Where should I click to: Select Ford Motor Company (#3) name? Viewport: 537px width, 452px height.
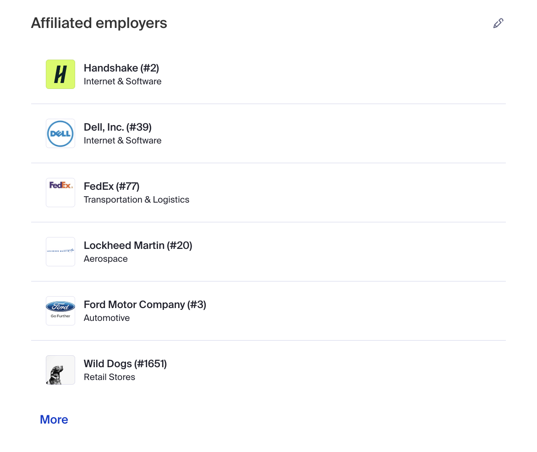tap(145, 304)
